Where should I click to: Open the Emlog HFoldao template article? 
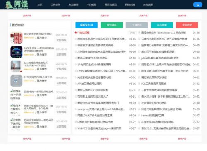(102, 71)
